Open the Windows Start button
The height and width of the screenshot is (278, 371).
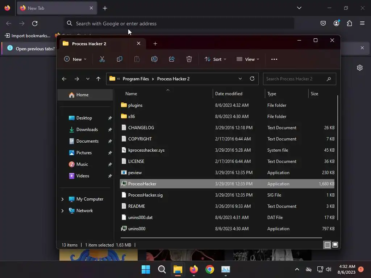(x=146, y=269)
